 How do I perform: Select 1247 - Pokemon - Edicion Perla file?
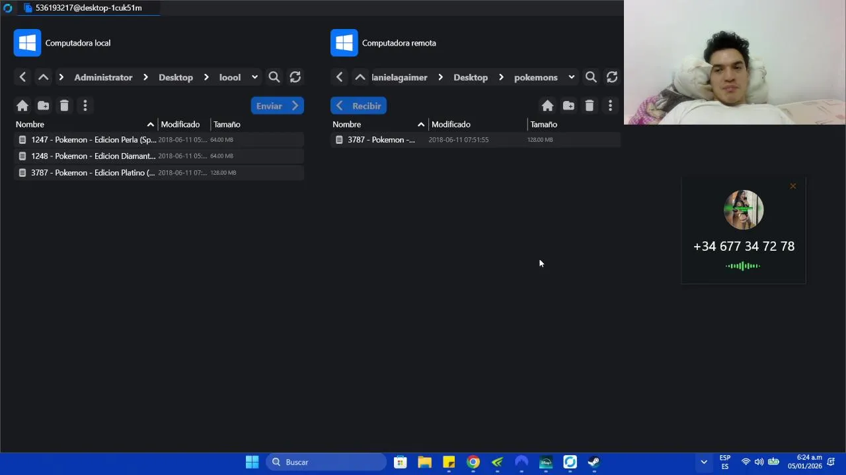159,140
